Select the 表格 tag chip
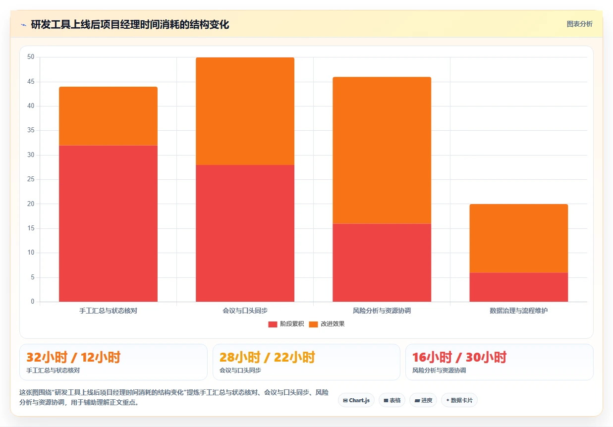 392,400
